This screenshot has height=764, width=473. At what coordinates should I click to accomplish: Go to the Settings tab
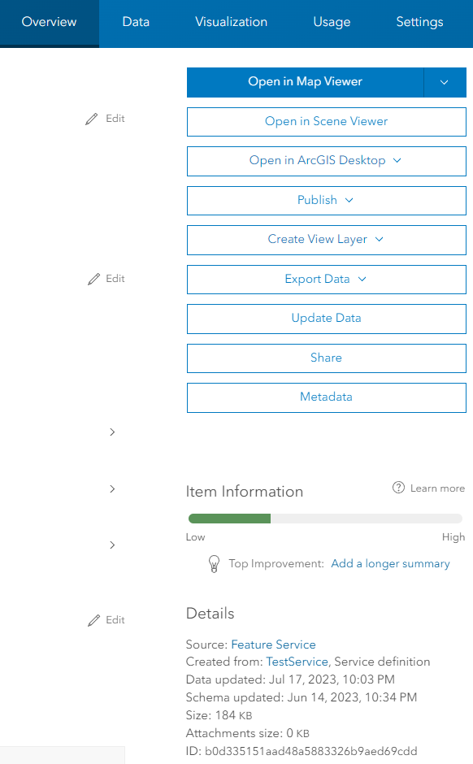pyautogui.click(x=419, y=22)
